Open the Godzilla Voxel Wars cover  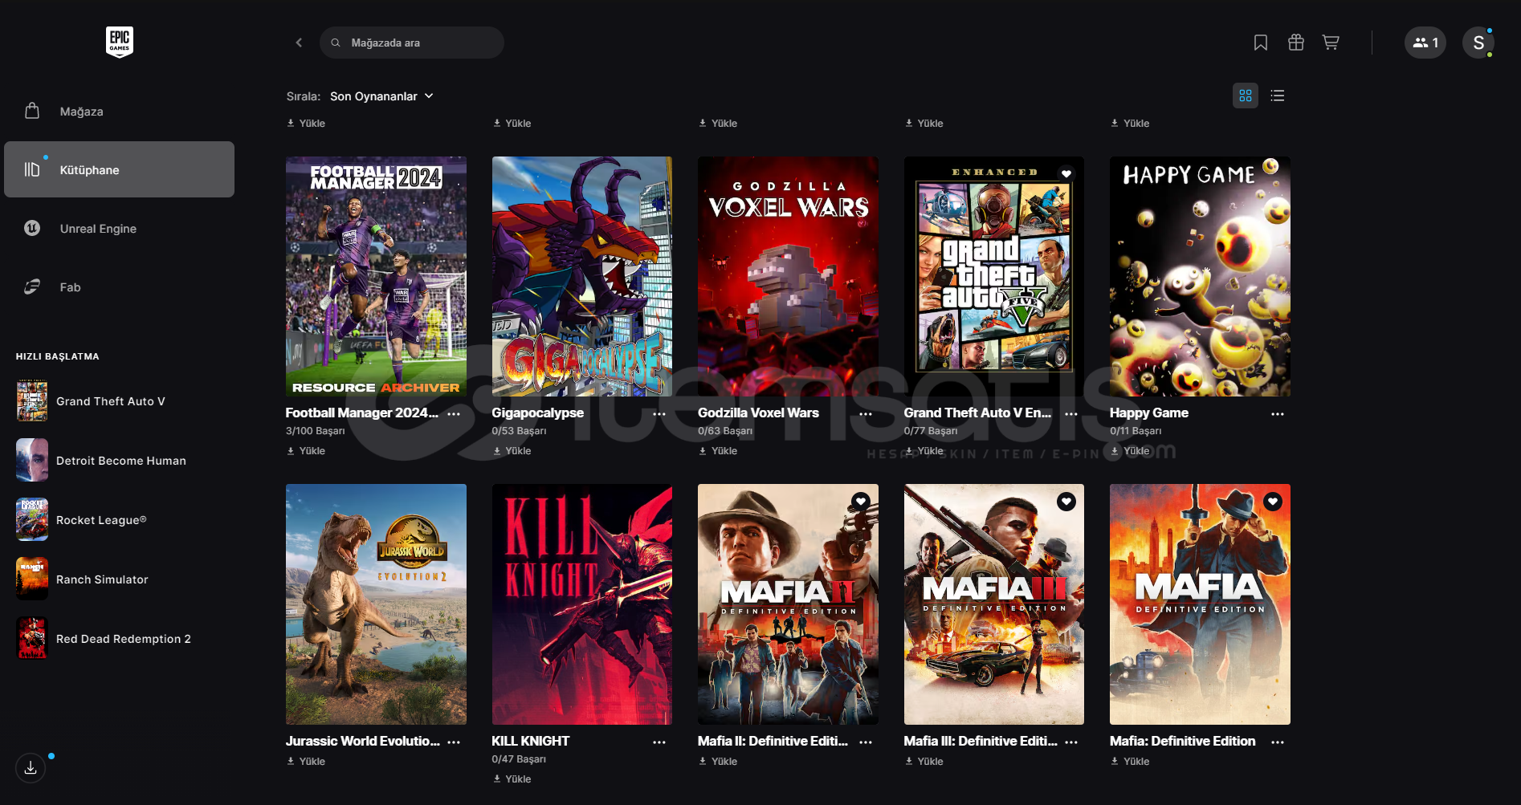click(x=788, y=276)
